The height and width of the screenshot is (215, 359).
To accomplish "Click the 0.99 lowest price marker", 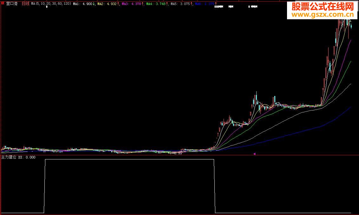I will click(x=178, y=153).
